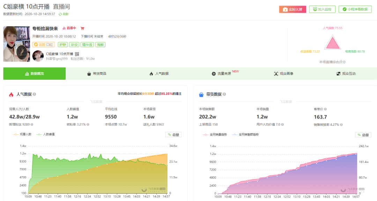The image size is (377, 201).
Task: Click the streamer name C姐豪横 10点开播
Action: click(x=59, y=54)
